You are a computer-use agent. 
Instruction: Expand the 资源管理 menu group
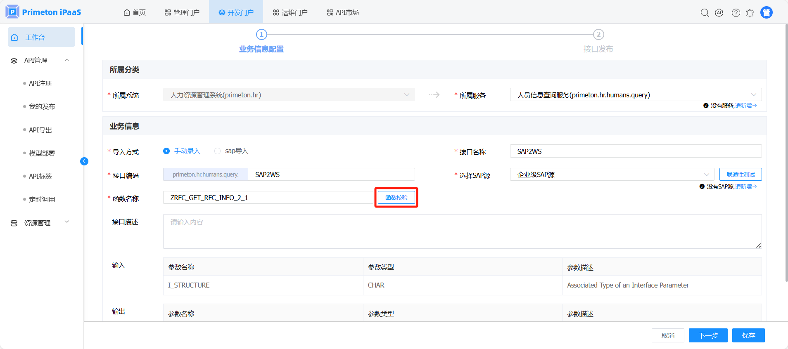click(x=67, y=222)
